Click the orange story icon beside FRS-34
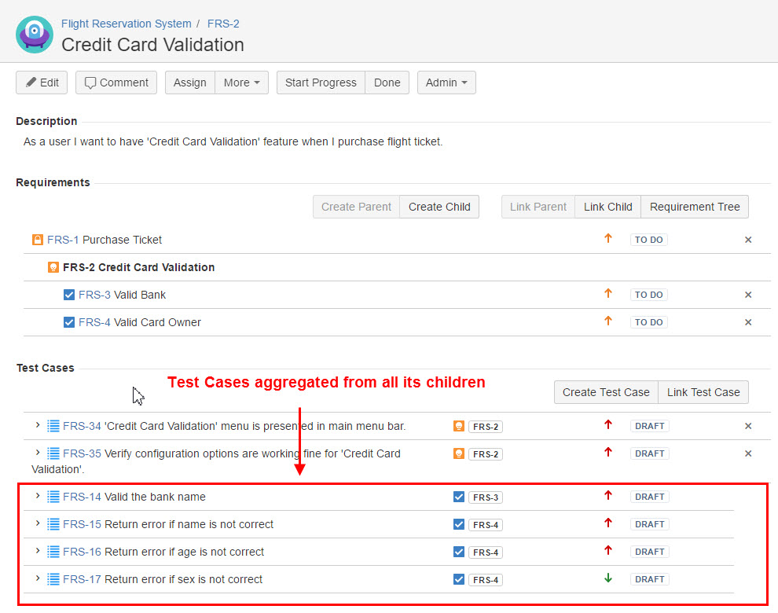The height and width of the screenshot is (613, 778). pos(459,427)
